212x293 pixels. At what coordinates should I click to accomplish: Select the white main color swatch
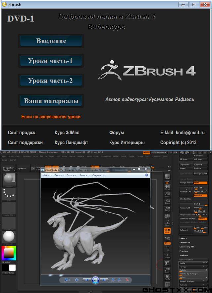[12, 268]
